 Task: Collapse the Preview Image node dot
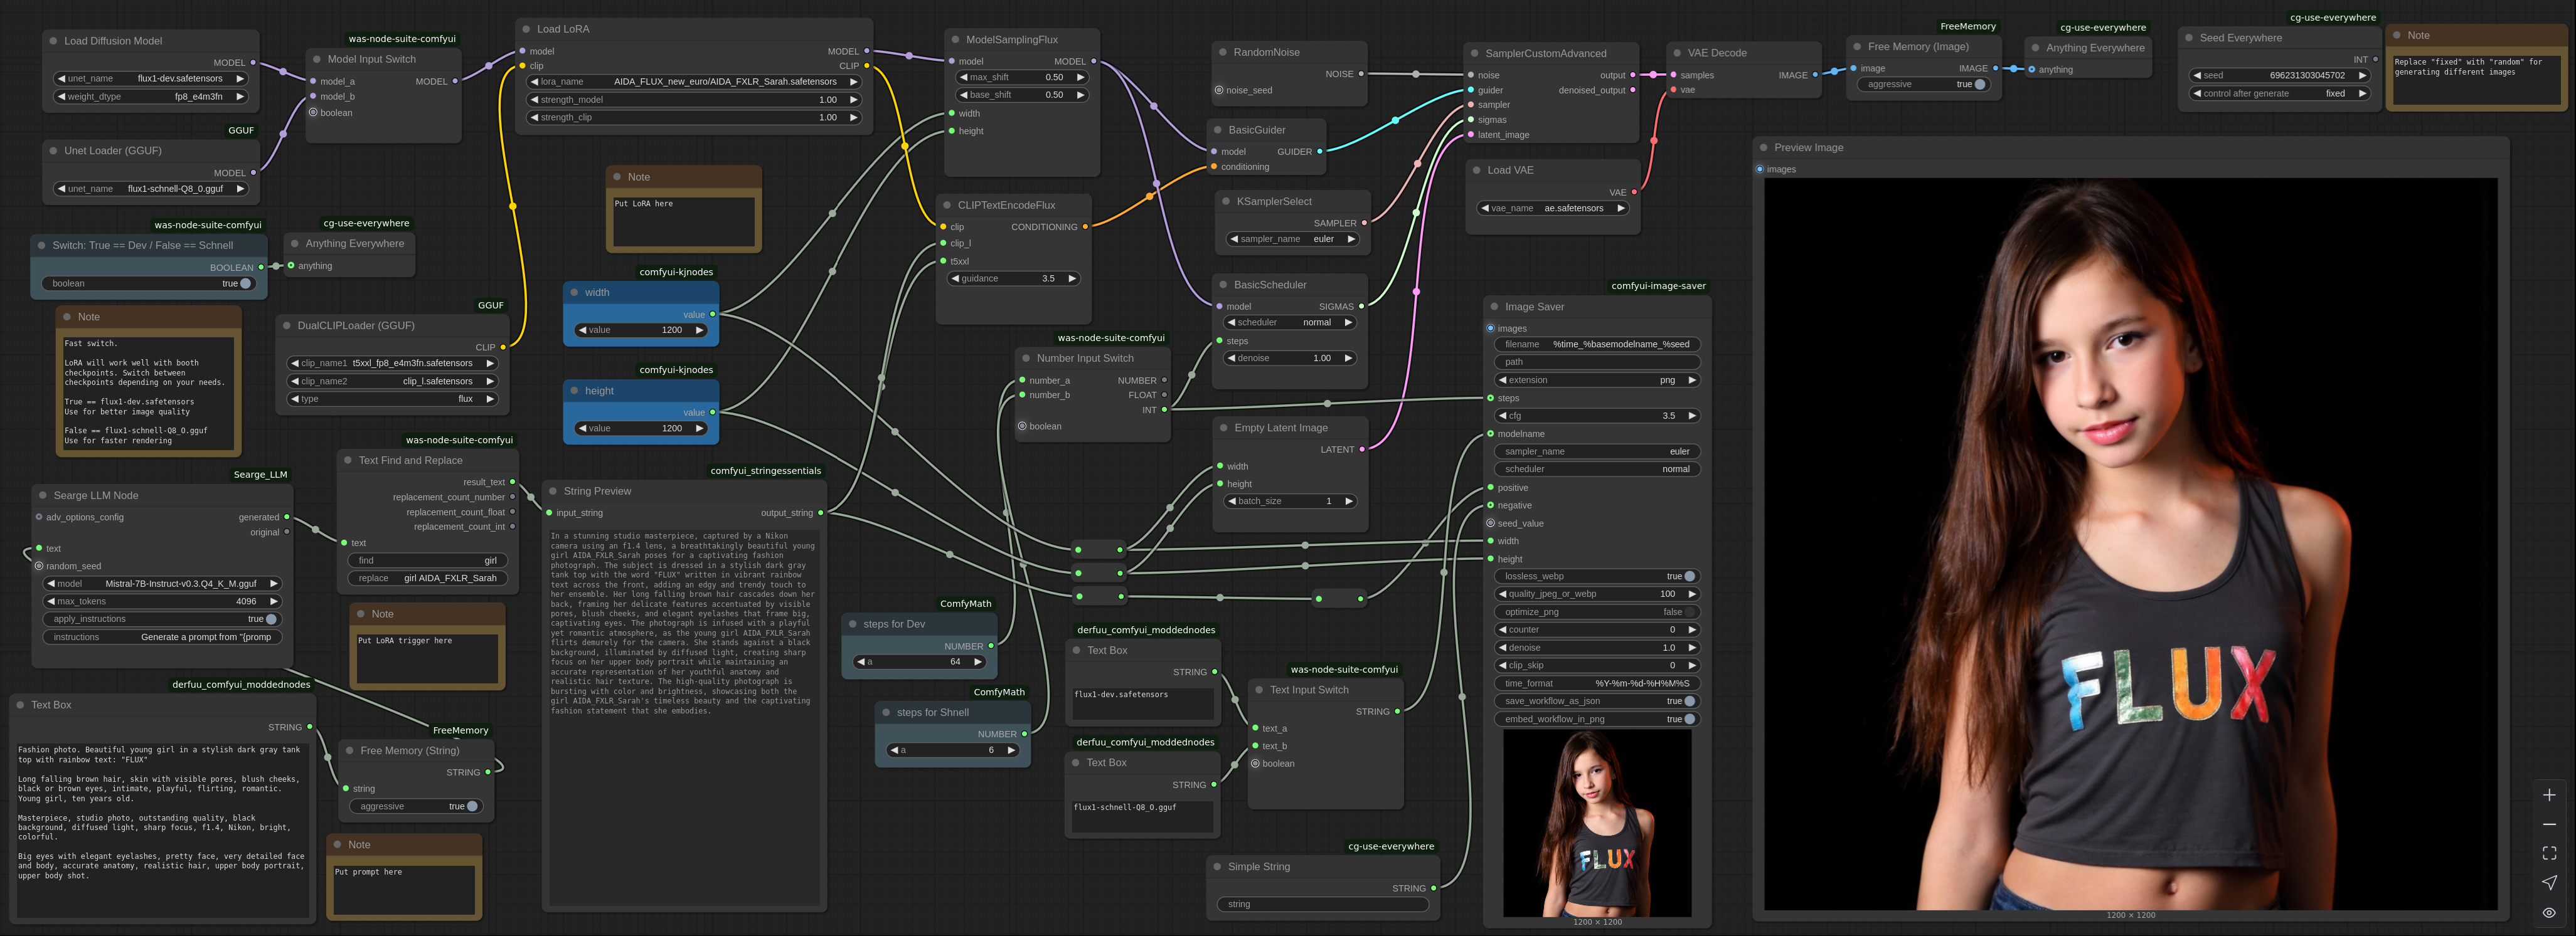(1764, 148)
